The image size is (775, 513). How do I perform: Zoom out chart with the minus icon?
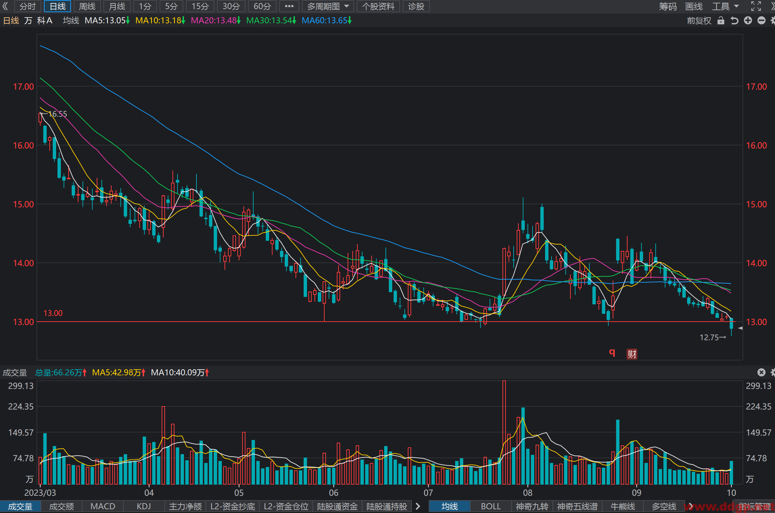761,21
